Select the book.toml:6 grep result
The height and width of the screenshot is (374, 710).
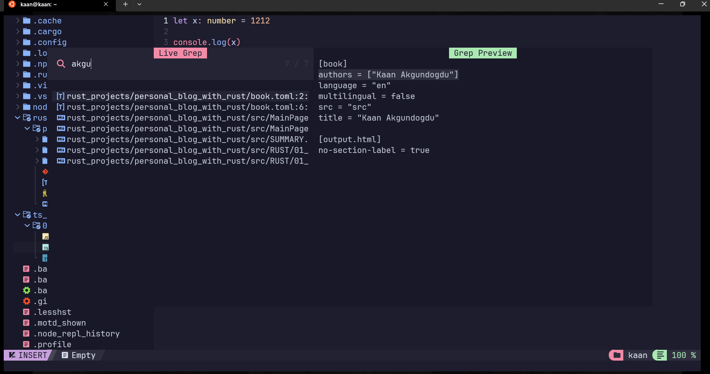tap(182, 107)
